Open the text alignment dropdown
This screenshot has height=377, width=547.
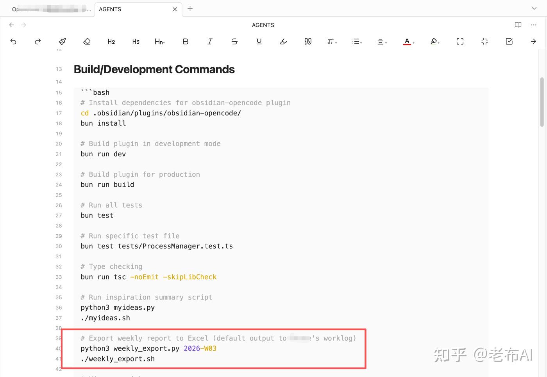382,41
